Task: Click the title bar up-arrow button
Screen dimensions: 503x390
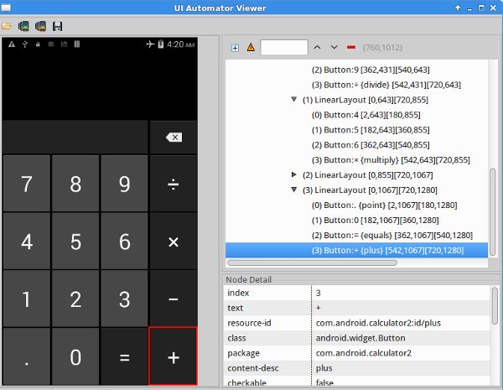Action: [458, 8]
